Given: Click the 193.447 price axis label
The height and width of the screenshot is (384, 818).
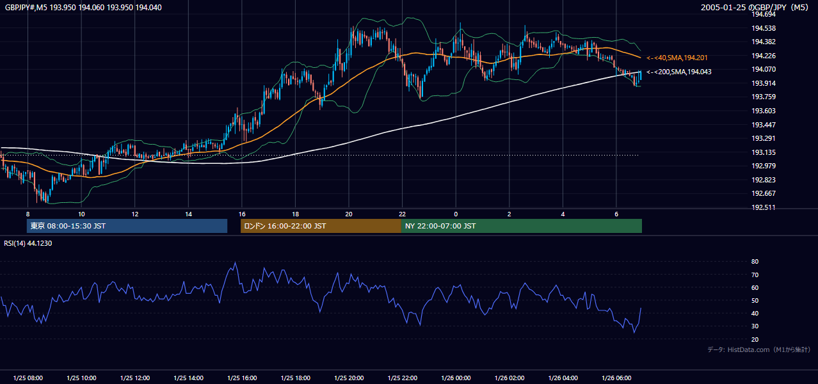Looking at the screenshot, I should (764, 125).
